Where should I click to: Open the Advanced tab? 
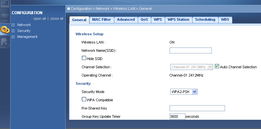pos(126,20)
